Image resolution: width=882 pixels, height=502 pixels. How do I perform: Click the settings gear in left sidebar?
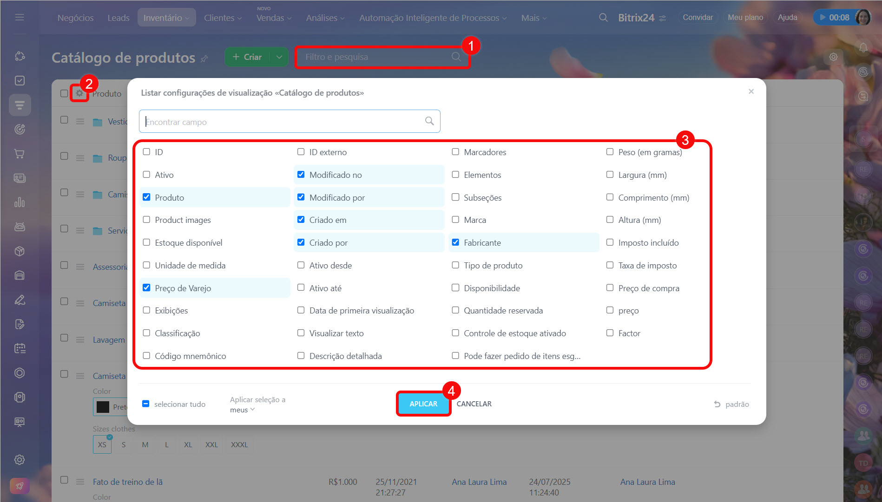pos(20,460)
